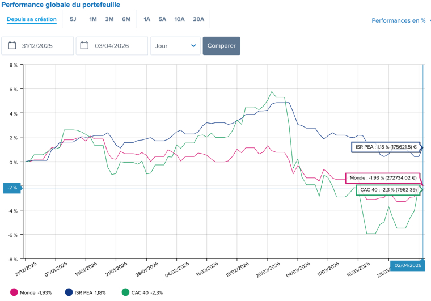Screen dimensions: 431x301
Task: Click the ISR PEA 1,18 % chart tooltip
Action: tap(385, 147)
